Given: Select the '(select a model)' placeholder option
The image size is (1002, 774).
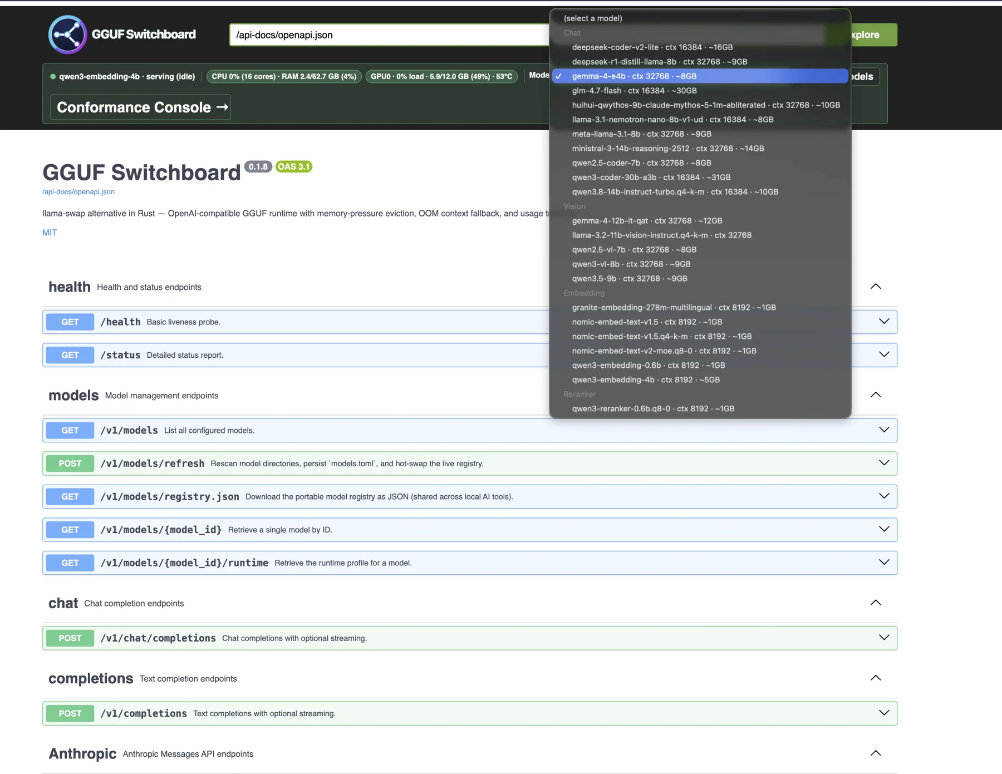Looking at the screenshot, I should click(x=700, y=18).
